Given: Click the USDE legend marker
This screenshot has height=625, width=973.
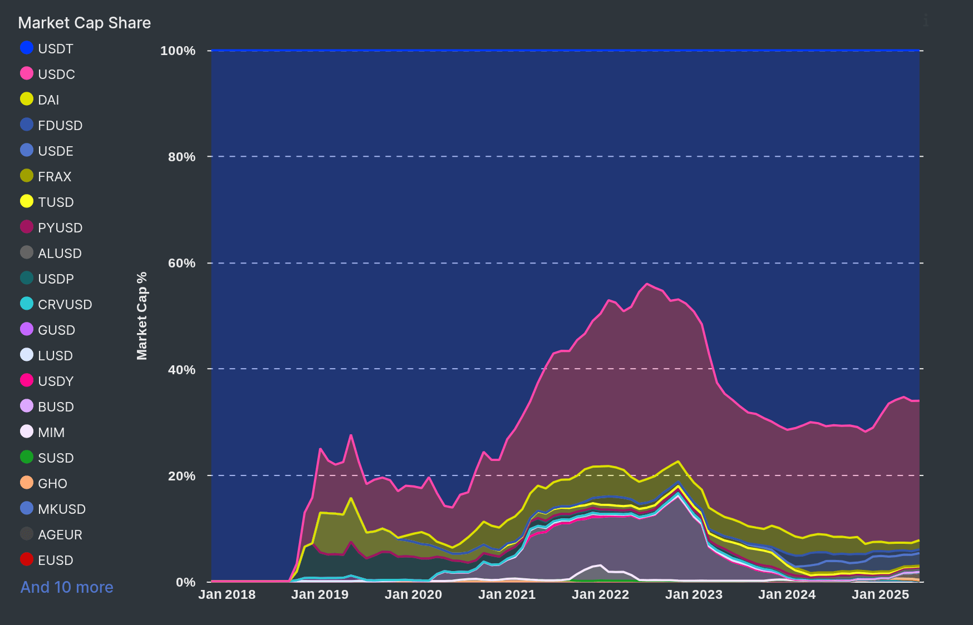Looking at the screenshot, I should tap(27, 151).
